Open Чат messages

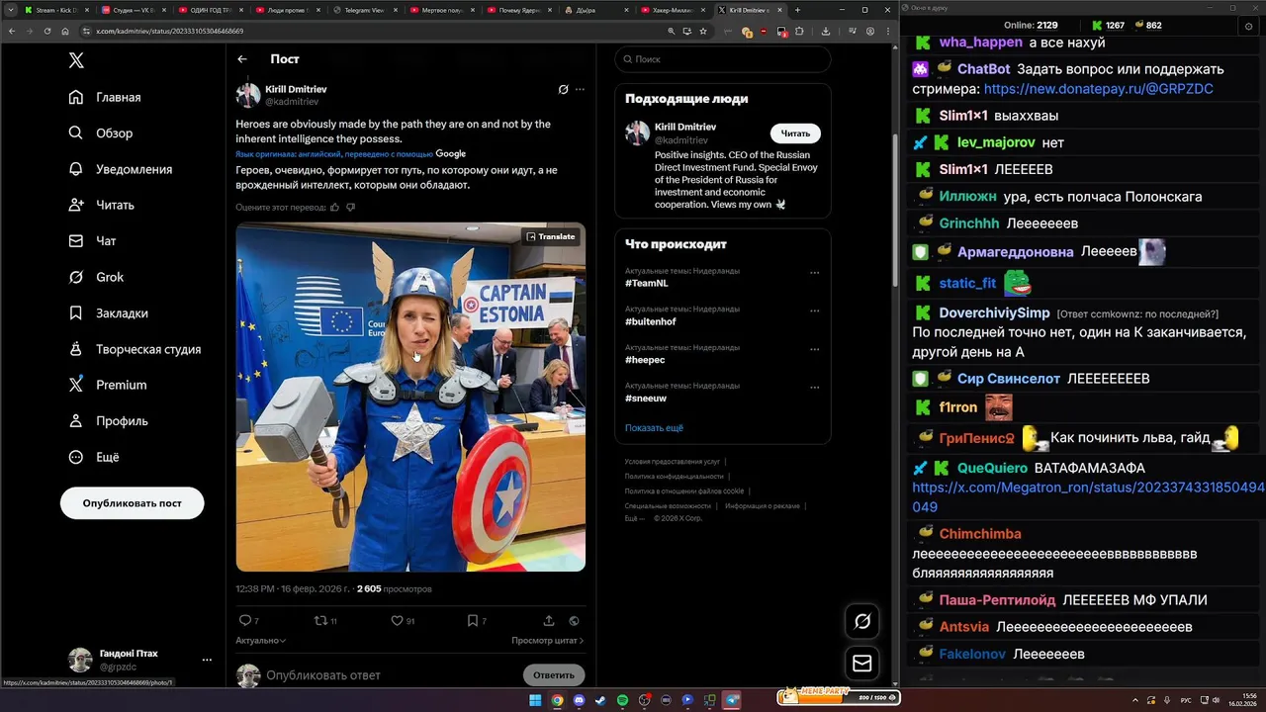93,240
